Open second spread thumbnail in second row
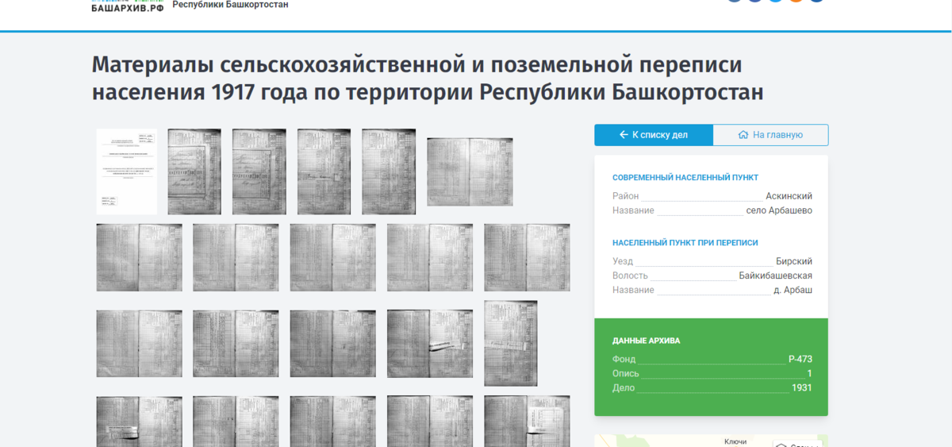The width and height of the screenshot is (952, 447). point(236,257)
